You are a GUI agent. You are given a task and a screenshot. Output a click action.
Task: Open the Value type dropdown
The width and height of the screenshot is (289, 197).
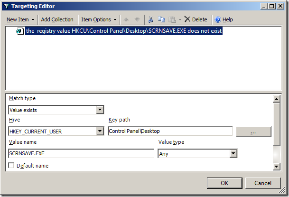(233, 154)
